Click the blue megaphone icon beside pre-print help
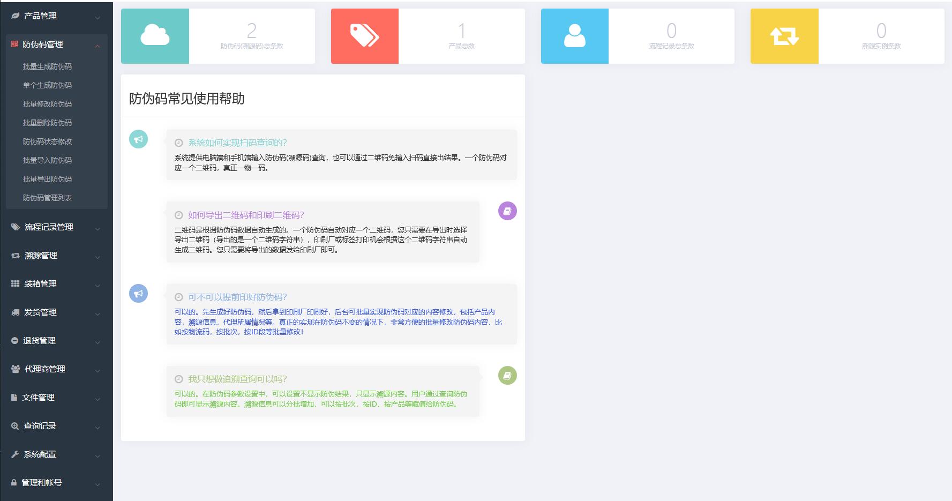This screenshot has width=952, height=501. (x=138, y=294)
